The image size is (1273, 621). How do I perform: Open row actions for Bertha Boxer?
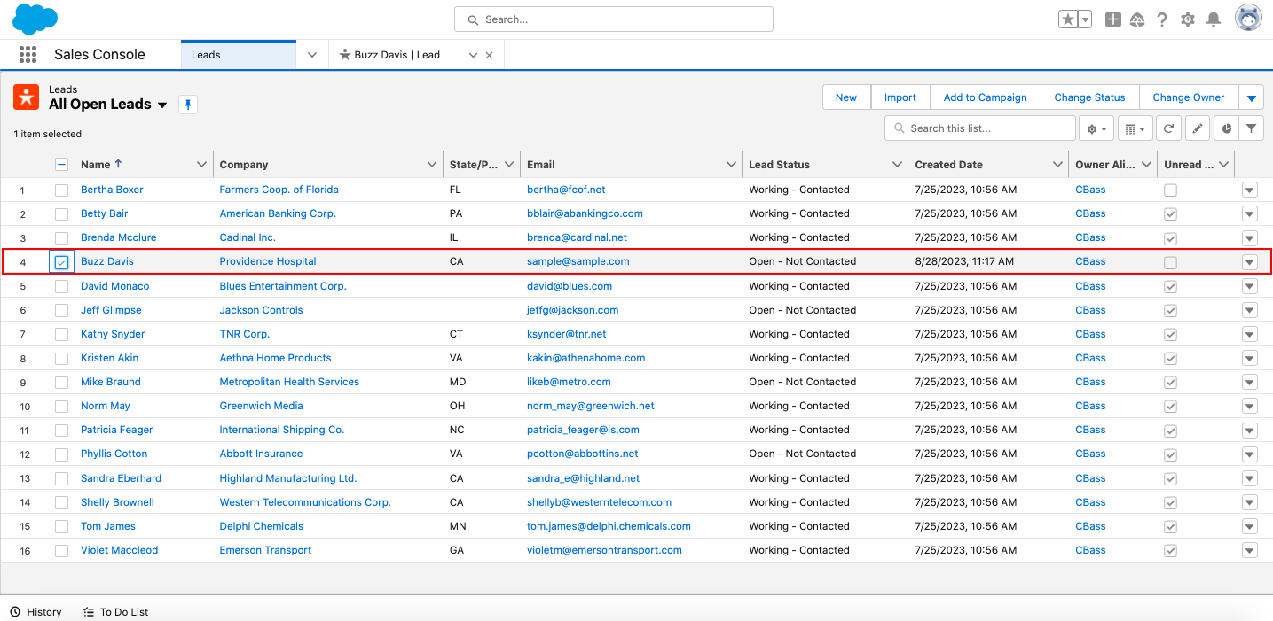(1250, 190)
